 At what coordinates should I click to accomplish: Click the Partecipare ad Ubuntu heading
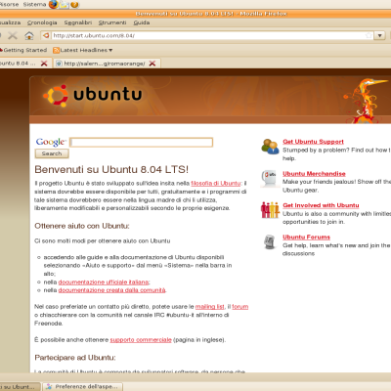coord(75,358)
